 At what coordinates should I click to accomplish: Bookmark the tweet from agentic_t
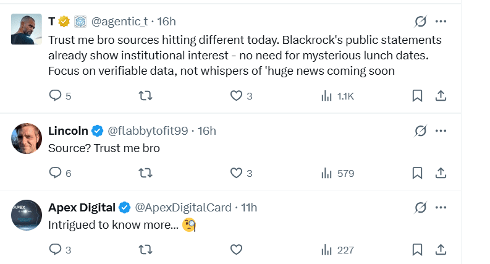(x=417, y=96)
